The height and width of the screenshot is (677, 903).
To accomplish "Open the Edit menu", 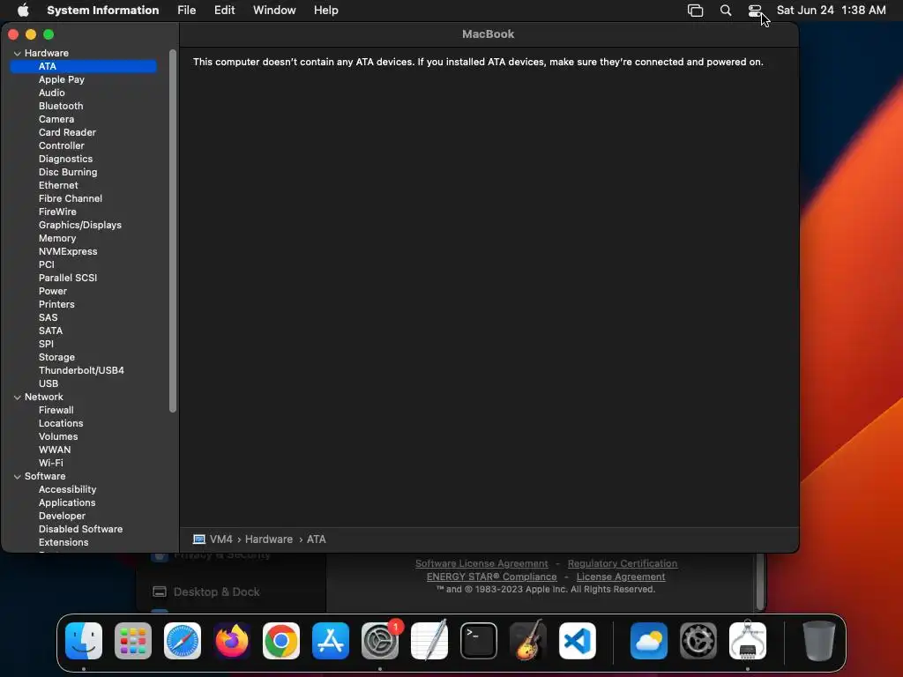I will [x=224, y=11].
